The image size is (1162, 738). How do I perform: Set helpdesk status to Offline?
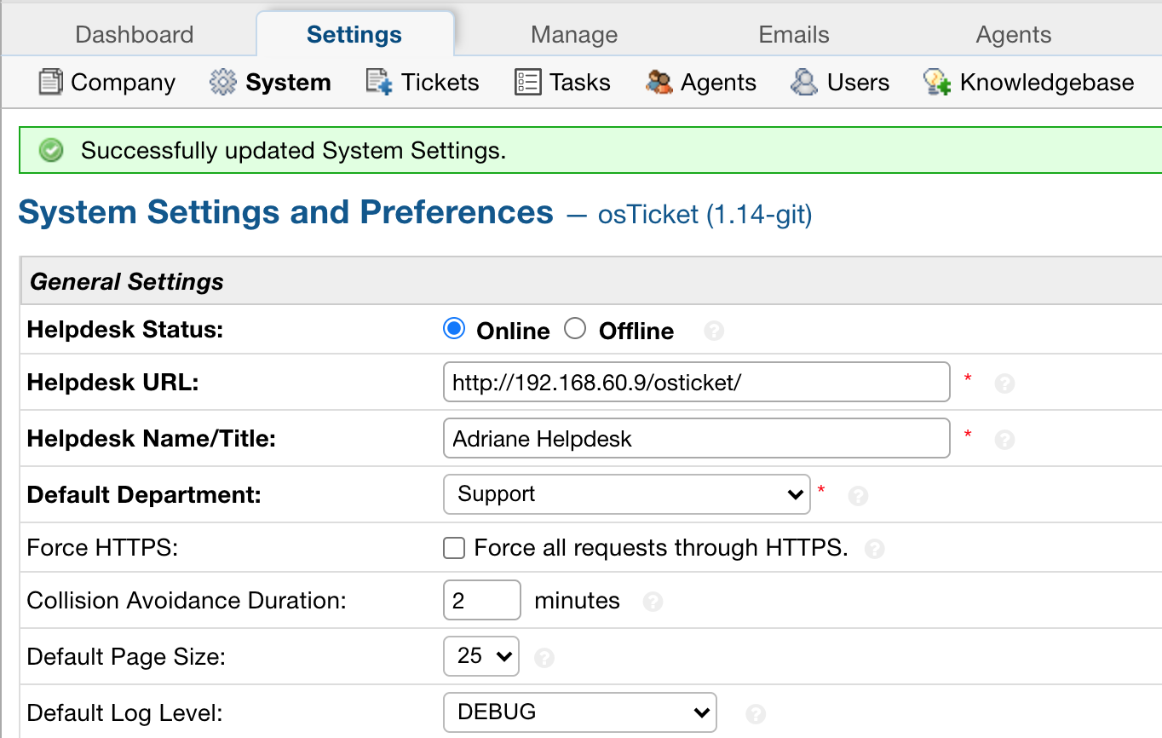[576, 329]
